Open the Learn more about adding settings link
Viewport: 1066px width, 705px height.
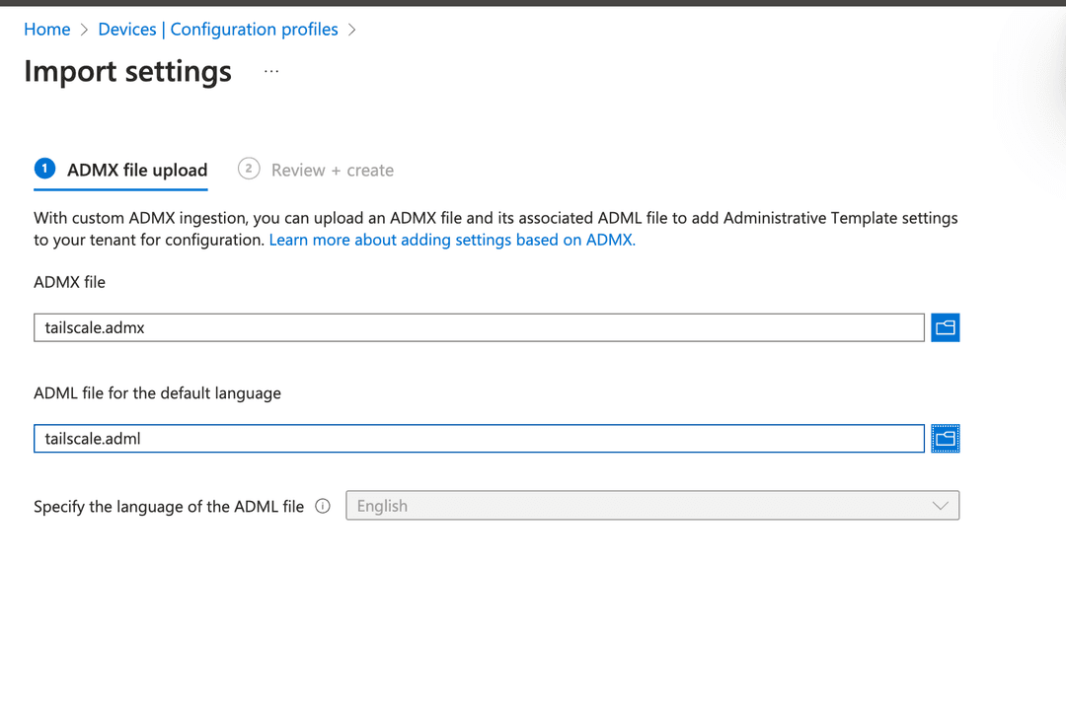[451, 239]
